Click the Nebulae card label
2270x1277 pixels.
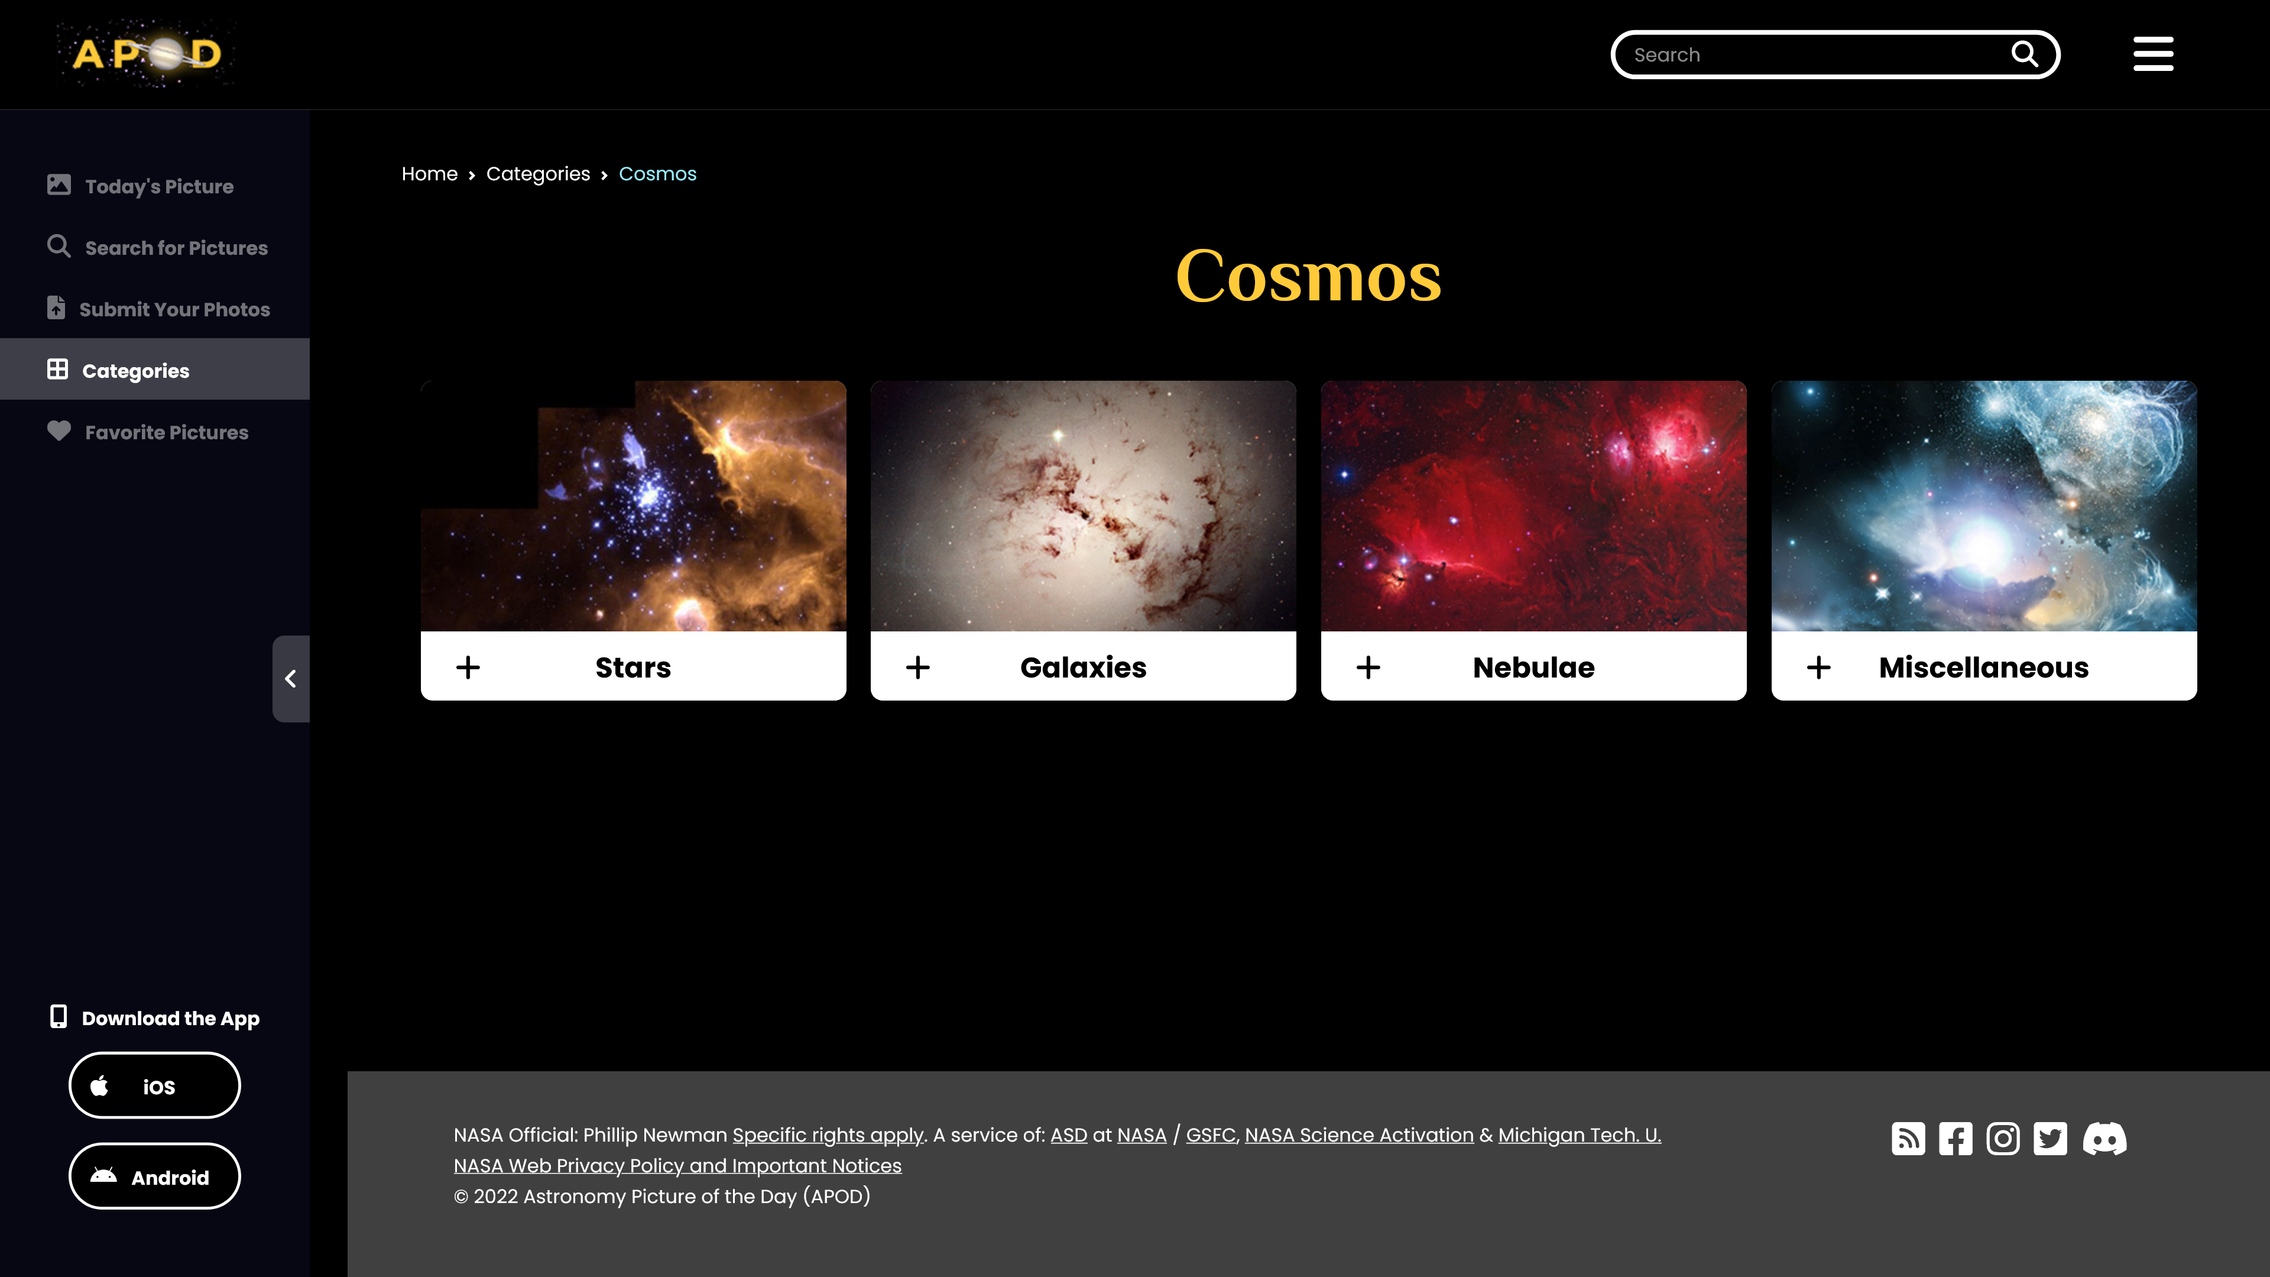click(x=1533, y=667)
